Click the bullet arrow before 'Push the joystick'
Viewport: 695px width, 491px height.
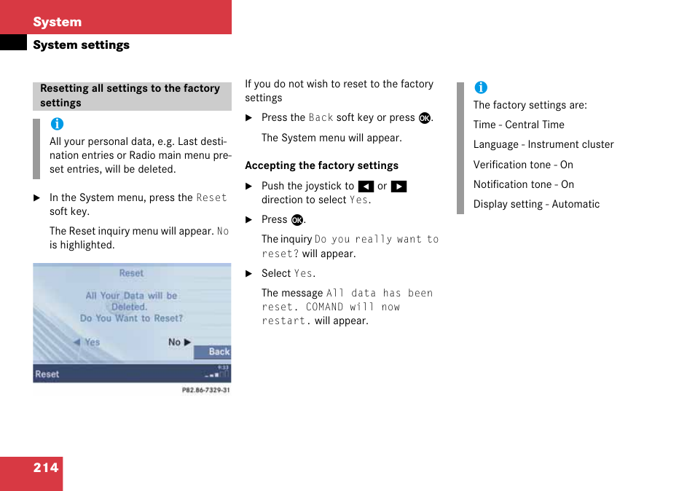pos(248,186)
